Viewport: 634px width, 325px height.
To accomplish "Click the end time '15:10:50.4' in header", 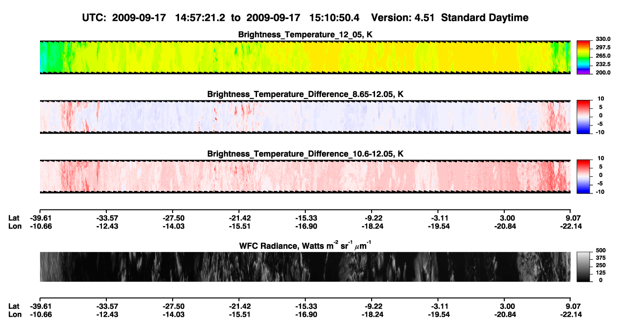I will click(x=335, y=18).
